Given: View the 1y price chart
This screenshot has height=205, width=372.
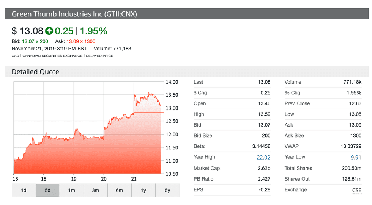Looking at the screenshot, I should point(143,190).
